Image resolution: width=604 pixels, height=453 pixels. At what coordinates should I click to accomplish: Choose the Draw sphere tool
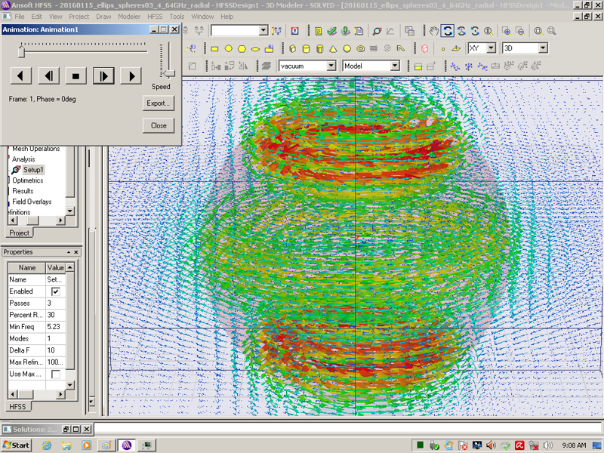pos(347,49)
